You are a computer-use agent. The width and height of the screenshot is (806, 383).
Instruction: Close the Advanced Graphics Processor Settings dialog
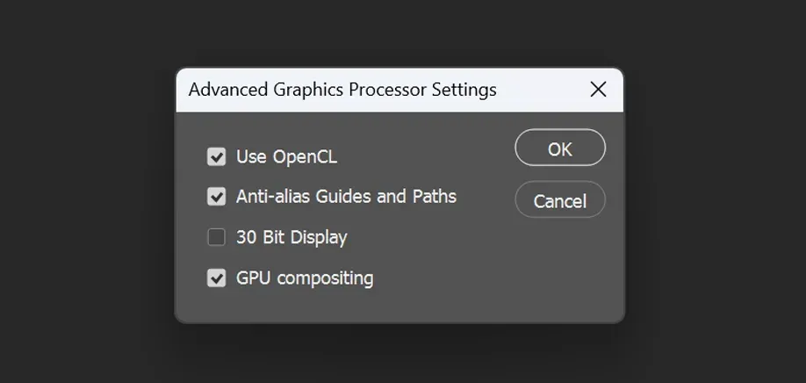click(598, 90)
